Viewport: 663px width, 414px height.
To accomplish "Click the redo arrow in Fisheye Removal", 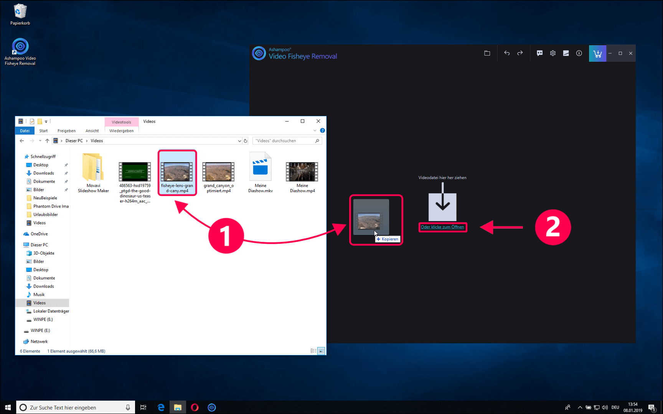I will pyautogui.click(x=520, y=53).
